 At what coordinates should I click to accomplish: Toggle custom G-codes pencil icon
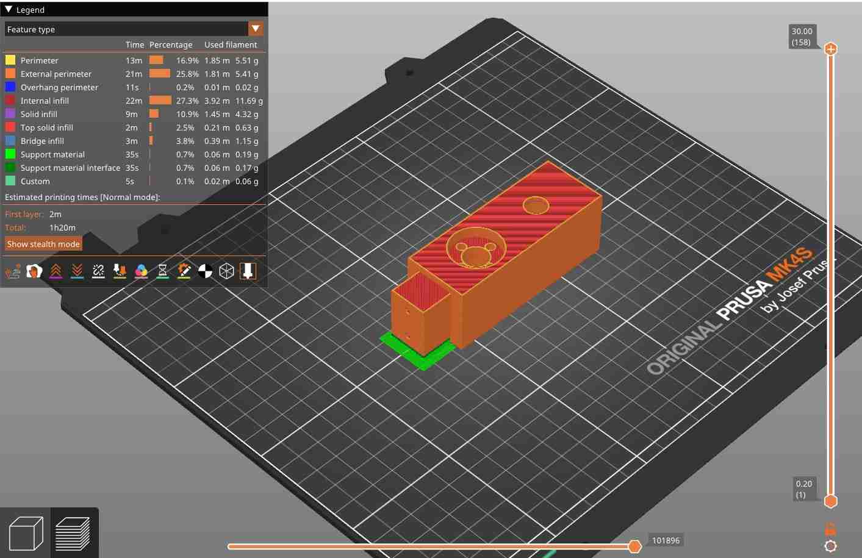click(x=184, y=271)
